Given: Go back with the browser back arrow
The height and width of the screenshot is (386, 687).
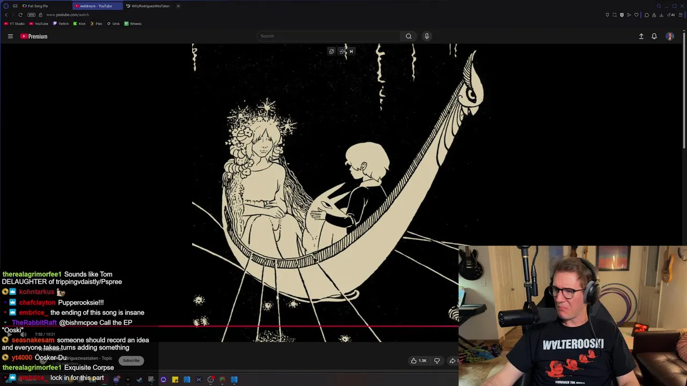Looking at the screenshot, I should (6, 14).
